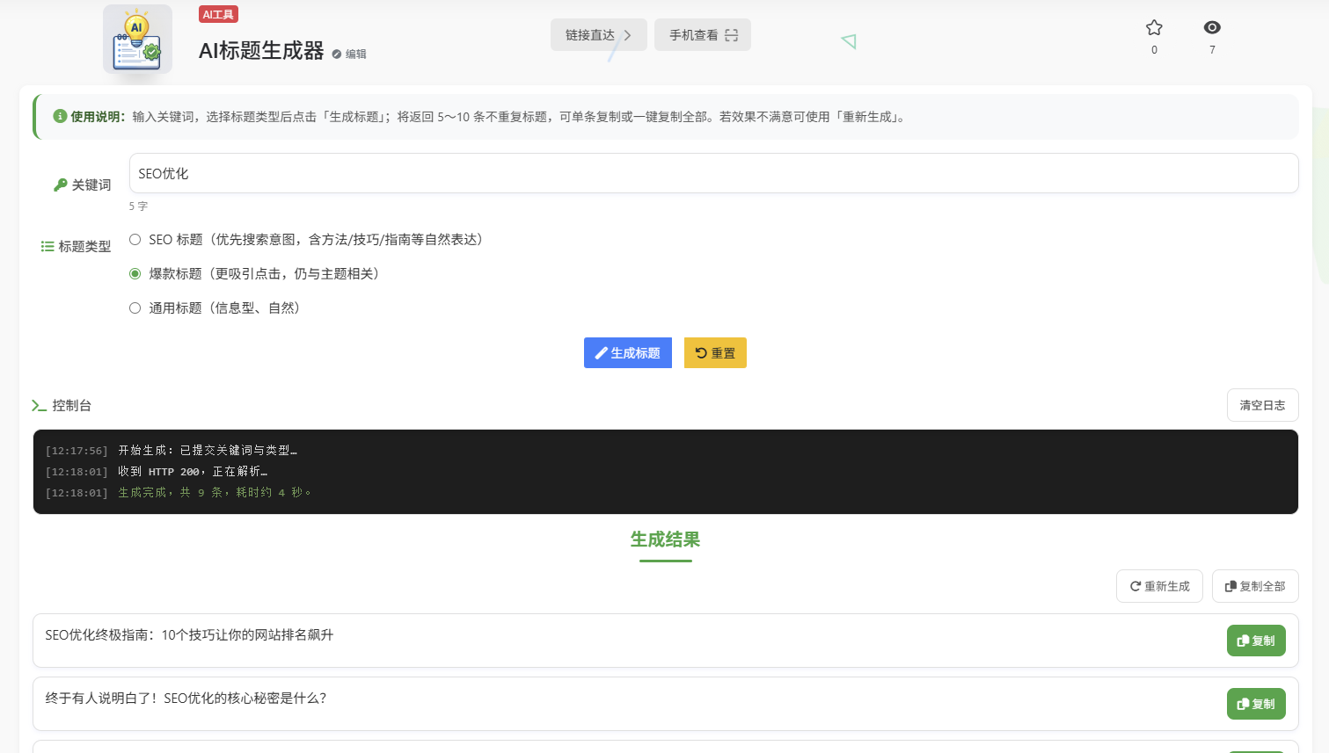1329x753 pixels.
Task: Click the star favorite icon at top right
Action: 1153,27
